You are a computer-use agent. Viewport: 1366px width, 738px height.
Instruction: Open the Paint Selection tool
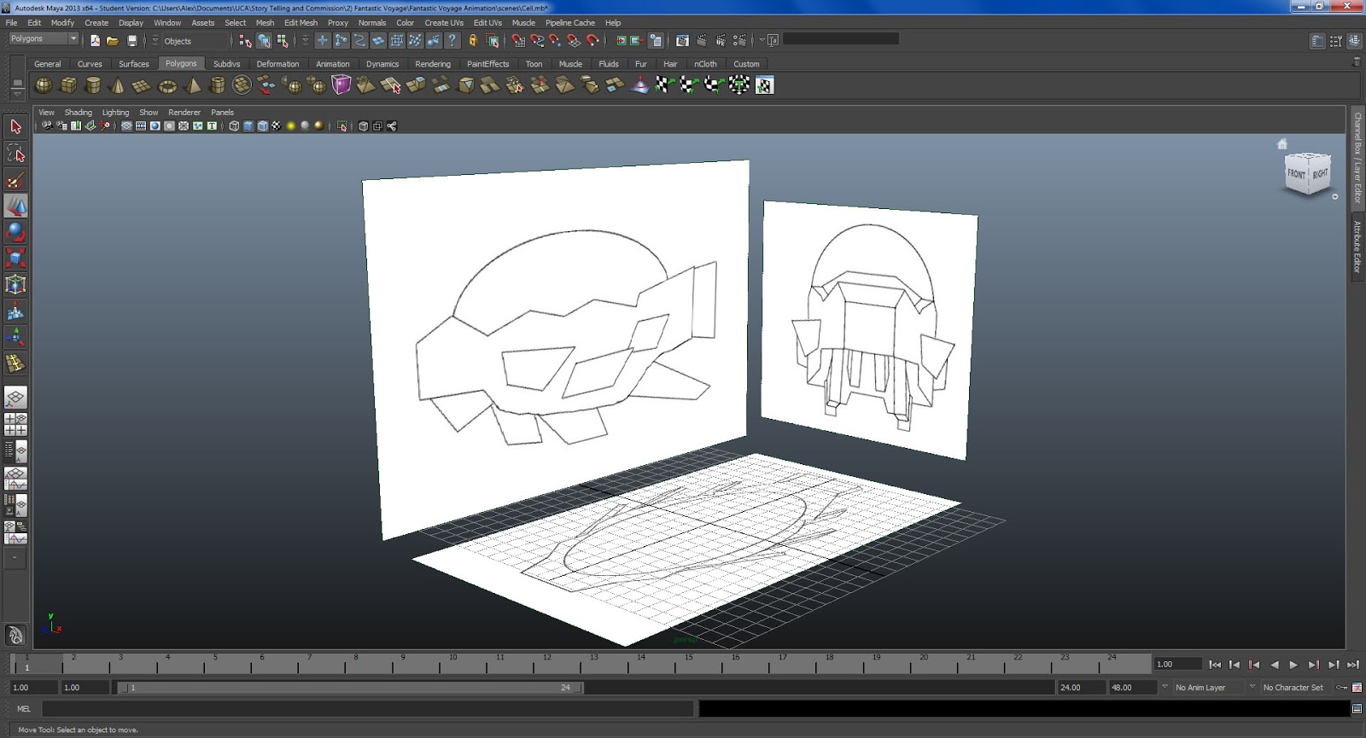(x=15, y=180)
